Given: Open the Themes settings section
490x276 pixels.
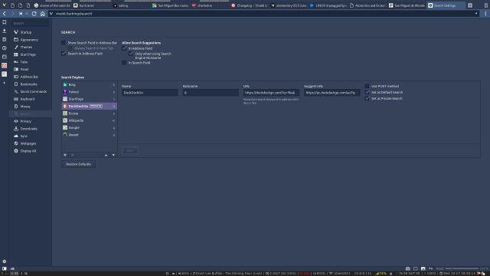Looking at the screenshot, I should tap(26, 47).
